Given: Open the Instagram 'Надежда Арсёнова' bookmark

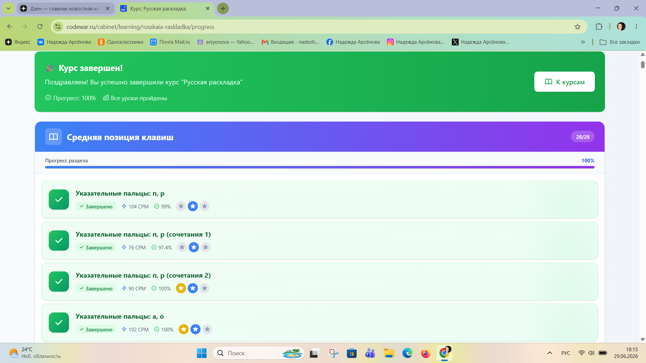Looking at the screenshot, I should coord(416,42).
